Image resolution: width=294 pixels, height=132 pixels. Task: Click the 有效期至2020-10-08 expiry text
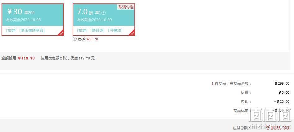pos(23,20)
